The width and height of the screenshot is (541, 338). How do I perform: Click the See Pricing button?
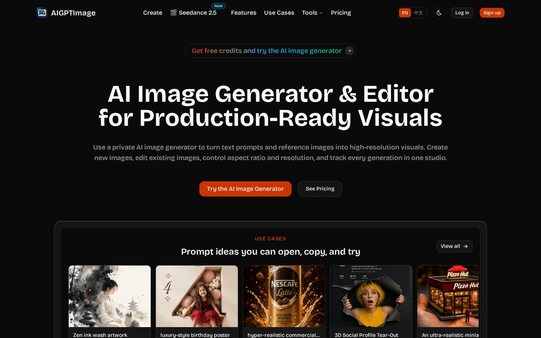(320, 189)
